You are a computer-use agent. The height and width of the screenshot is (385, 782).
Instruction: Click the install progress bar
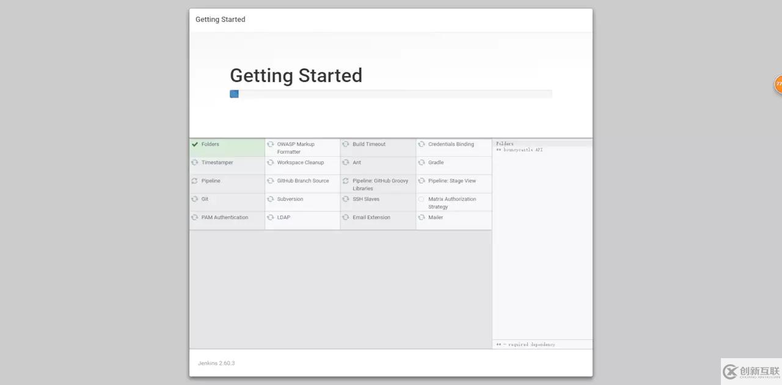coord(391,94)
